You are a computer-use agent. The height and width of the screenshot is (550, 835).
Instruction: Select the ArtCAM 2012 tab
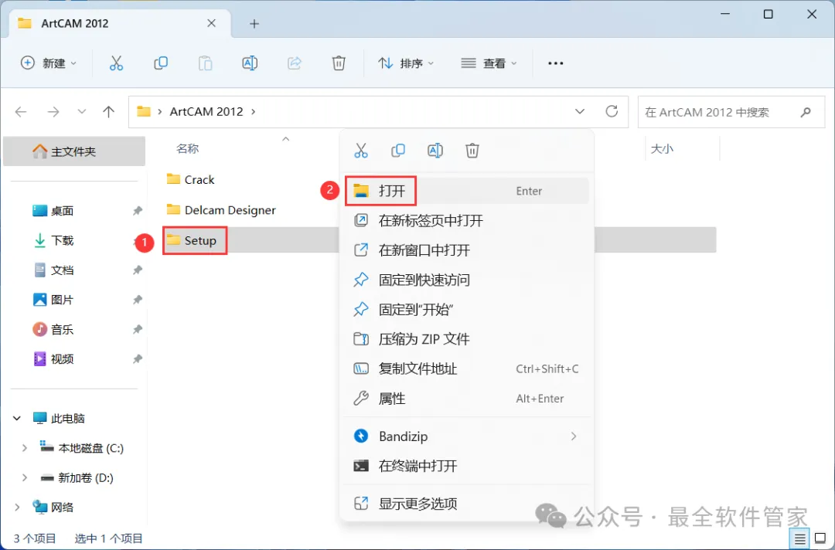click(x=121, y=24)
